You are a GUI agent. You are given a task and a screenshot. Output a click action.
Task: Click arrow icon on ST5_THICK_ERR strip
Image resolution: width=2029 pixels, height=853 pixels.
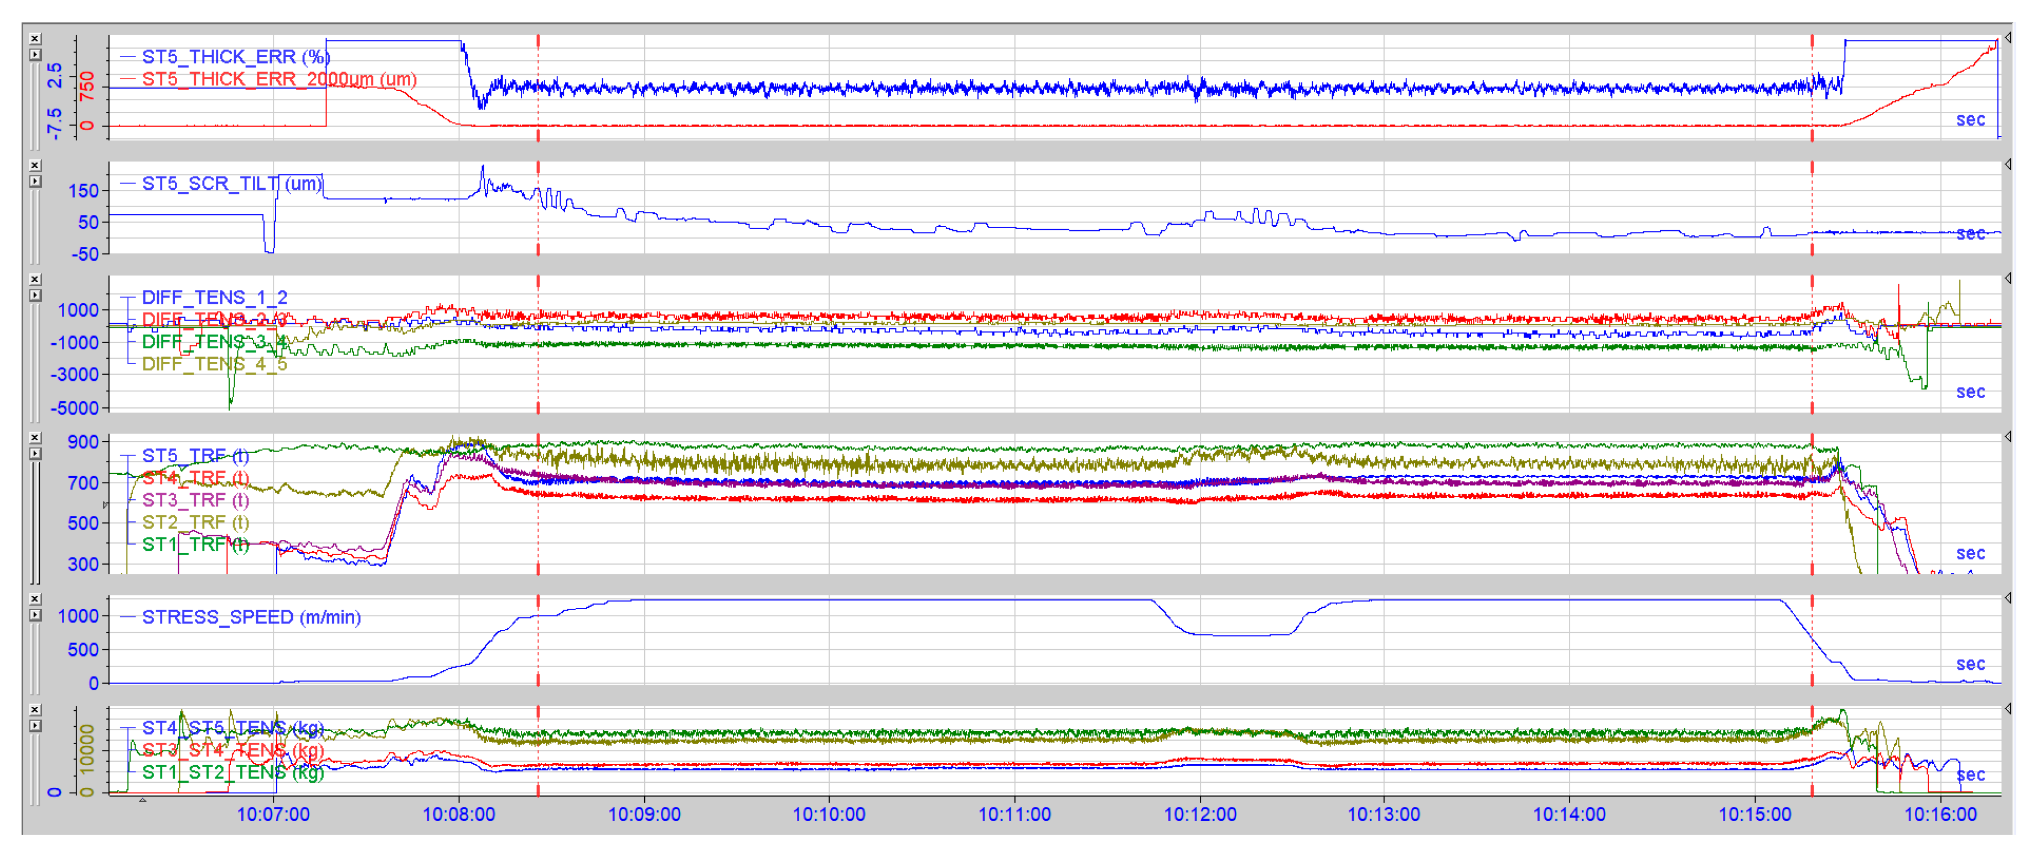tap(35, 55)
